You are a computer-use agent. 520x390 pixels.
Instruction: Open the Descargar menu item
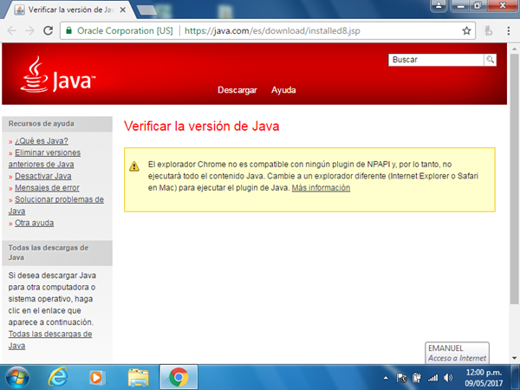(237, 90)
